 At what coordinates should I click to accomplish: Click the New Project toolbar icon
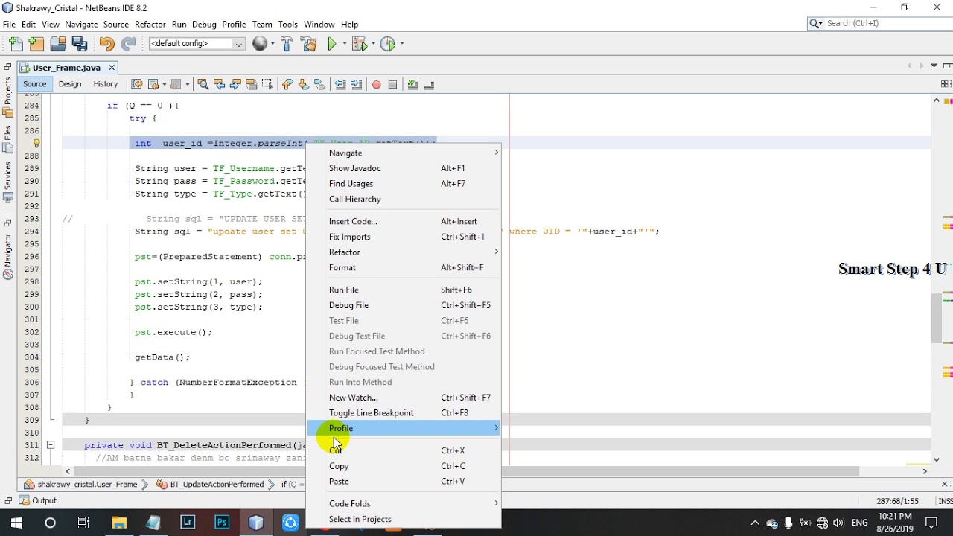[36, 44]
